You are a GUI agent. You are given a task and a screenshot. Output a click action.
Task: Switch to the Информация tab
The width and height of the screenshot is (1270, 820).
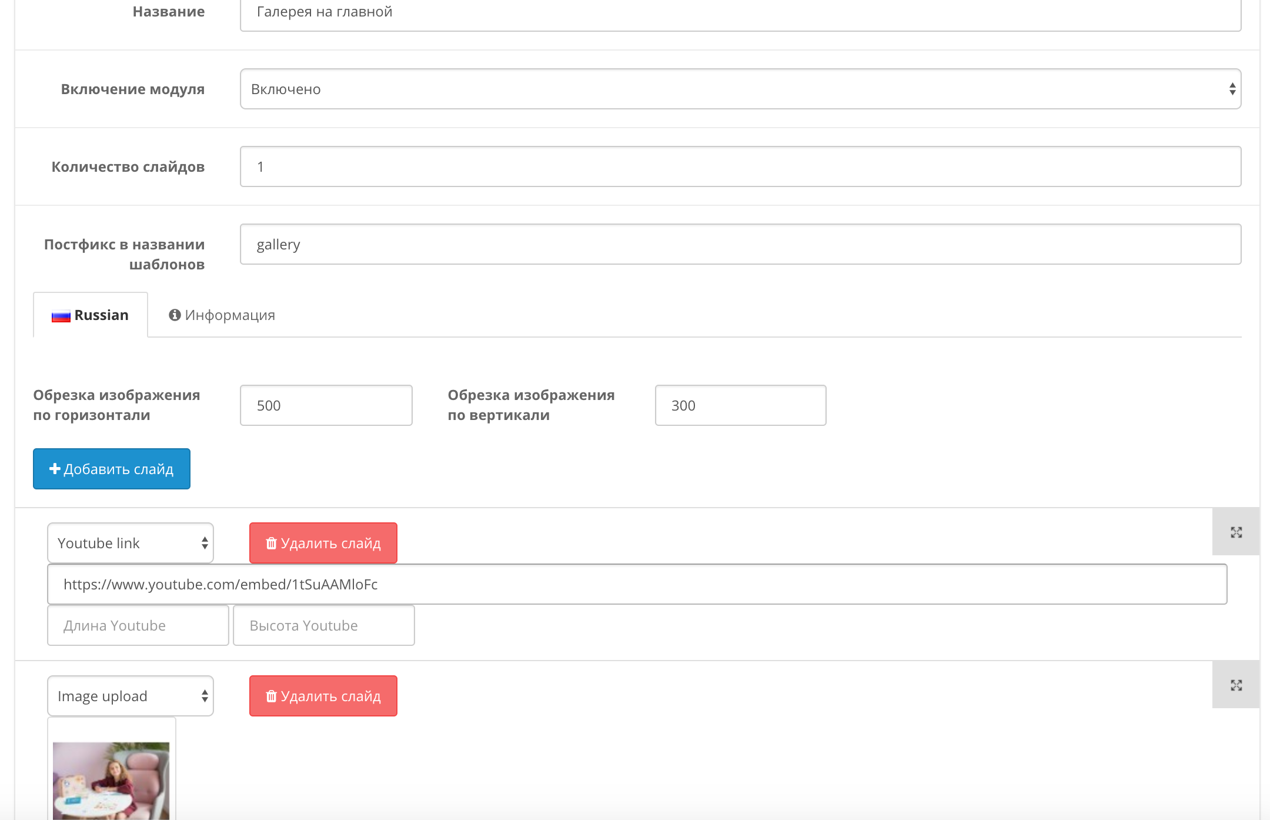[222, 315]
